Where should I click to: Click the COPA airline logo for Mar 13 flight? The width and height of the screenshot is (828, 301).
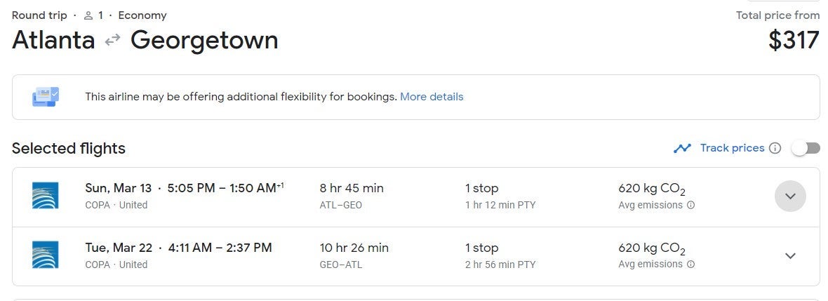coord(45,195)
